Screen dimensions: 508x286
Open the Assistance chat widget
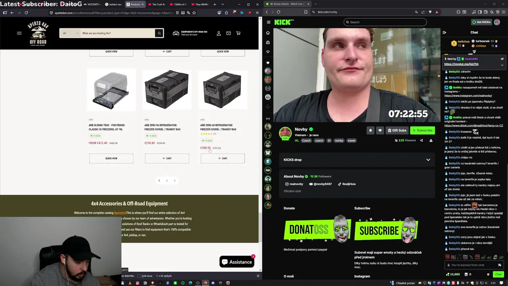(237, 262)
